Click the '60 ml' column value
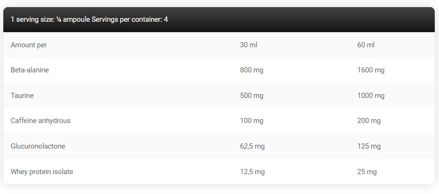The image size is (439, 194). point(366,45)
